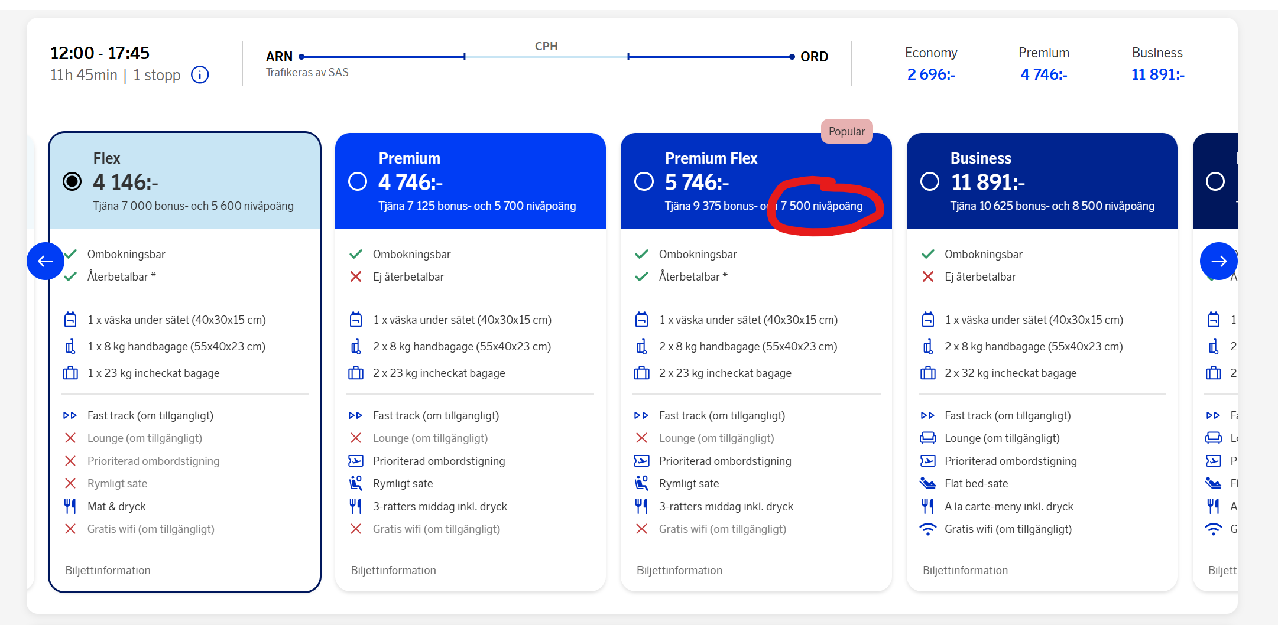This screenshot has height=625, width=1278.
Task: Click priority boarding icon in Premium card
Action: pyautogui.click(x=356, y=461)
